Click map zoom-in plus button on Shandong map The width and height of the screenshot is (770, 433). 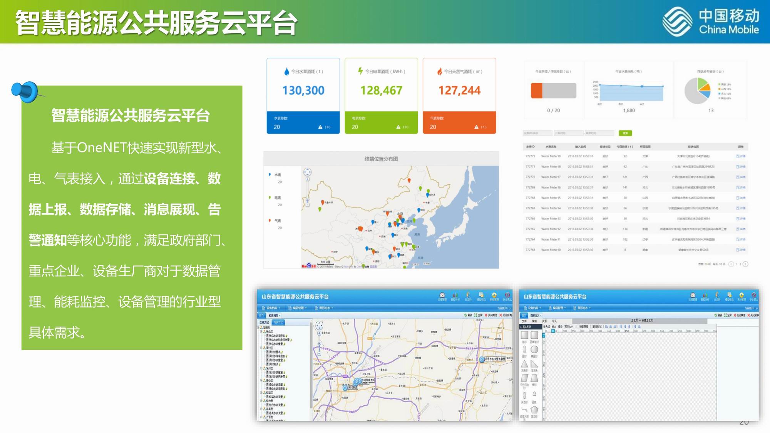tap(319, 333)
